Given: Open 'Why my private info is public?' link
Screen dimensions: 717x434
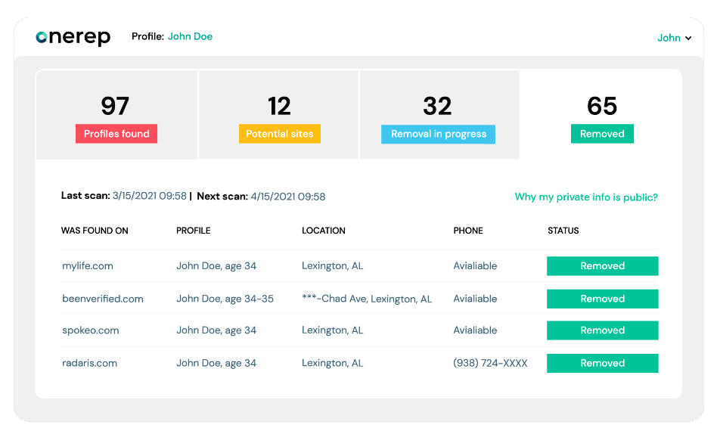Looking at the screenshot, I should [586, 197].
